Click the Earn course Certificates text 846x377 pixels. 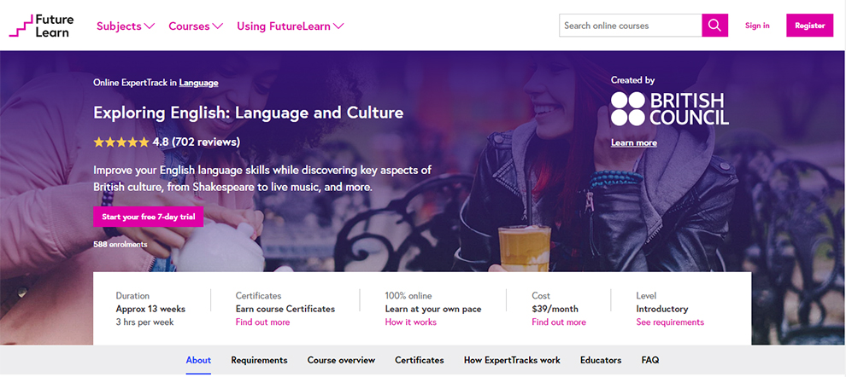click(285, 309)
